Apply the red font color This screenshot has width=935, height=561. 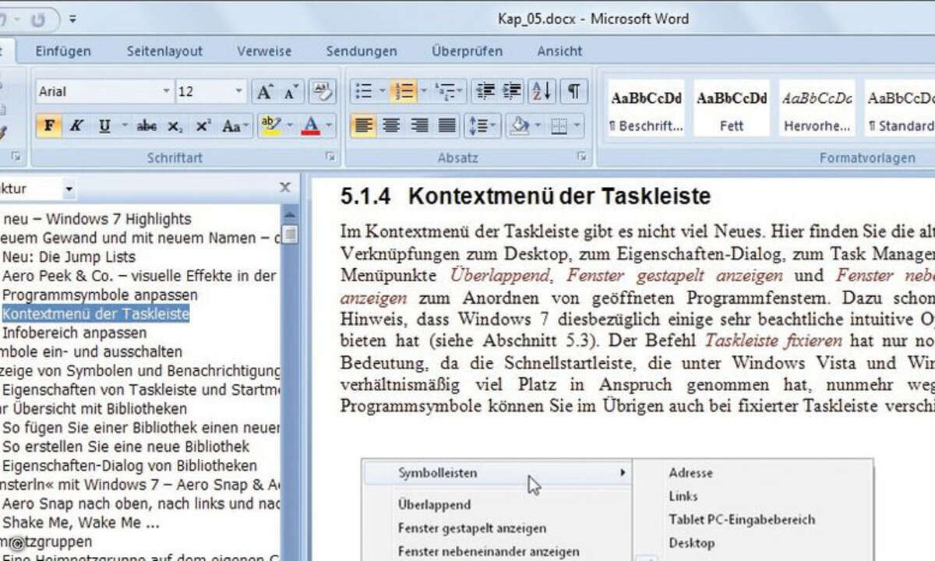coord(311,125)
